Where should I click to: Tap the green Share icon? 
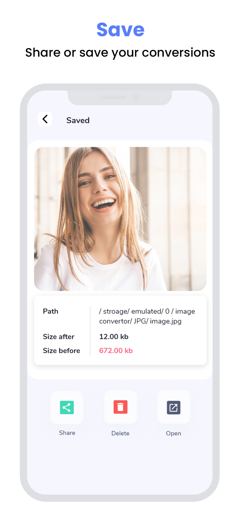click(x=67, y=407)
